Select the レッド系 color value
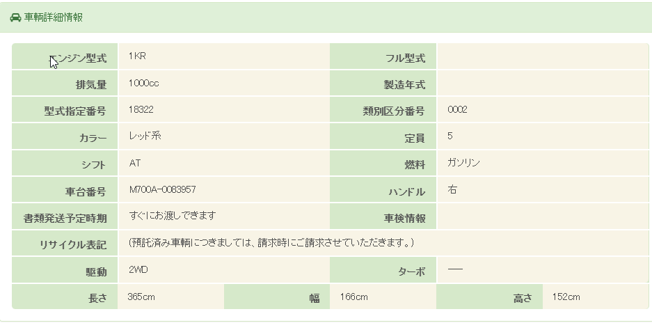652x323 pixels. (145, 136)
